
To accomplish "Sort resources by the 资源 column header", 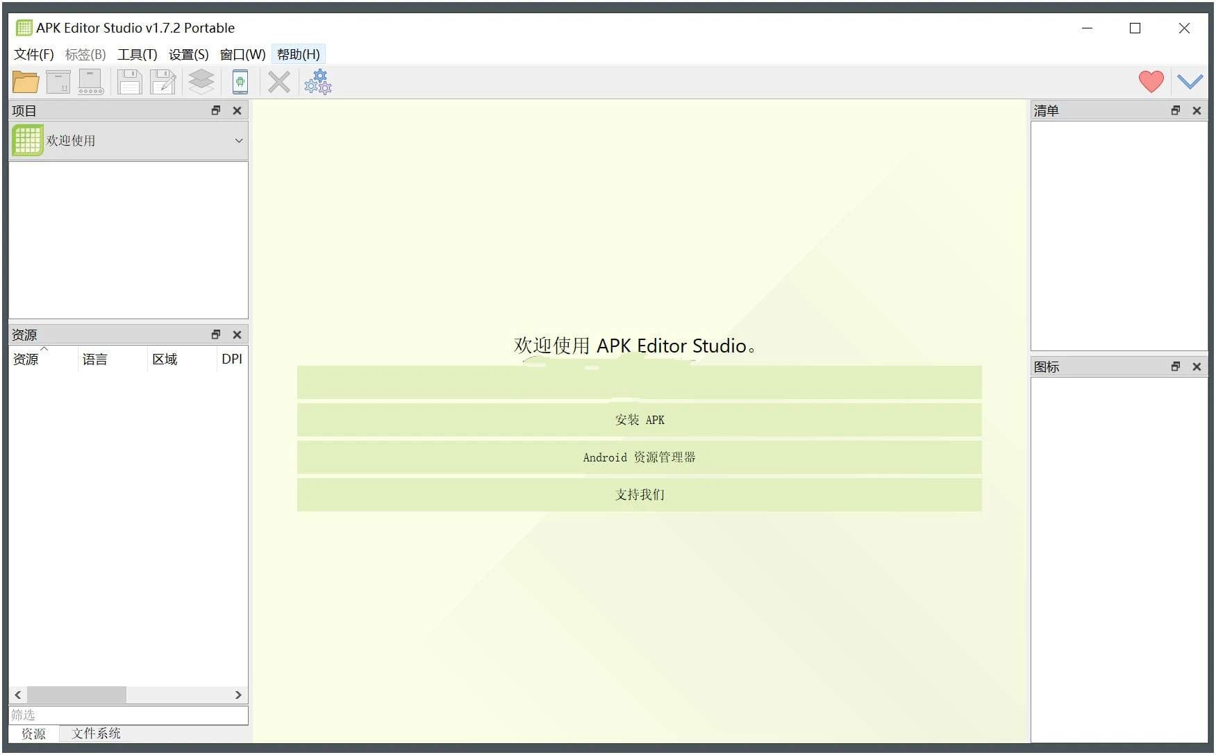I will (28, 359).
